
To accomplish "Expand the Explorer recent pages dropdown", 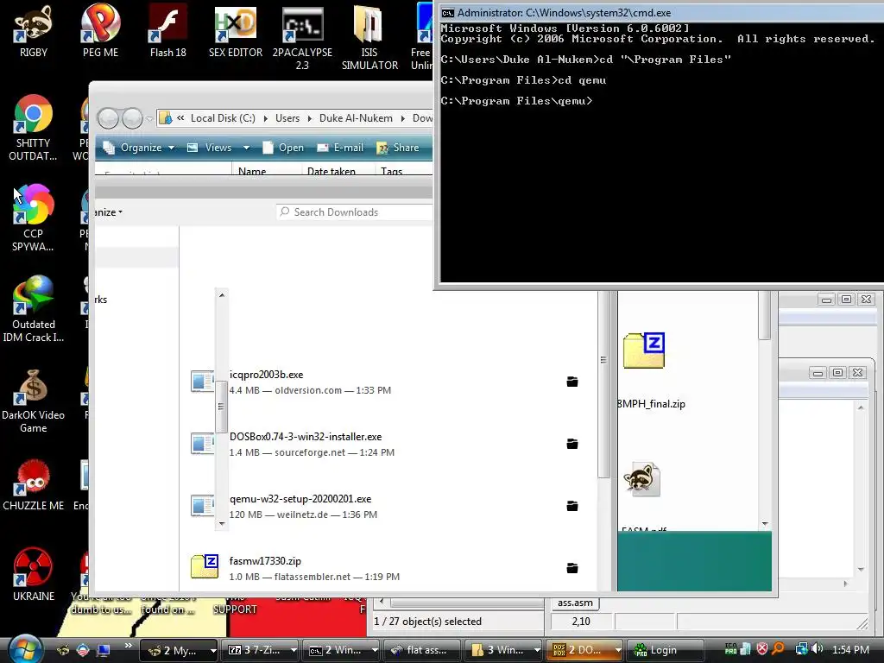I will (x=149, y=118).
